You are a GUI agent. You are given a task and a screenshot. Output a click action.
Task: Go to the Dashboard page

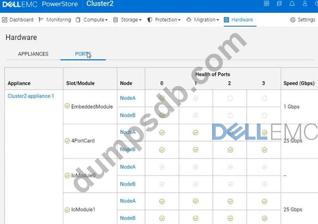pyautogui.click(x=18, y=20)
